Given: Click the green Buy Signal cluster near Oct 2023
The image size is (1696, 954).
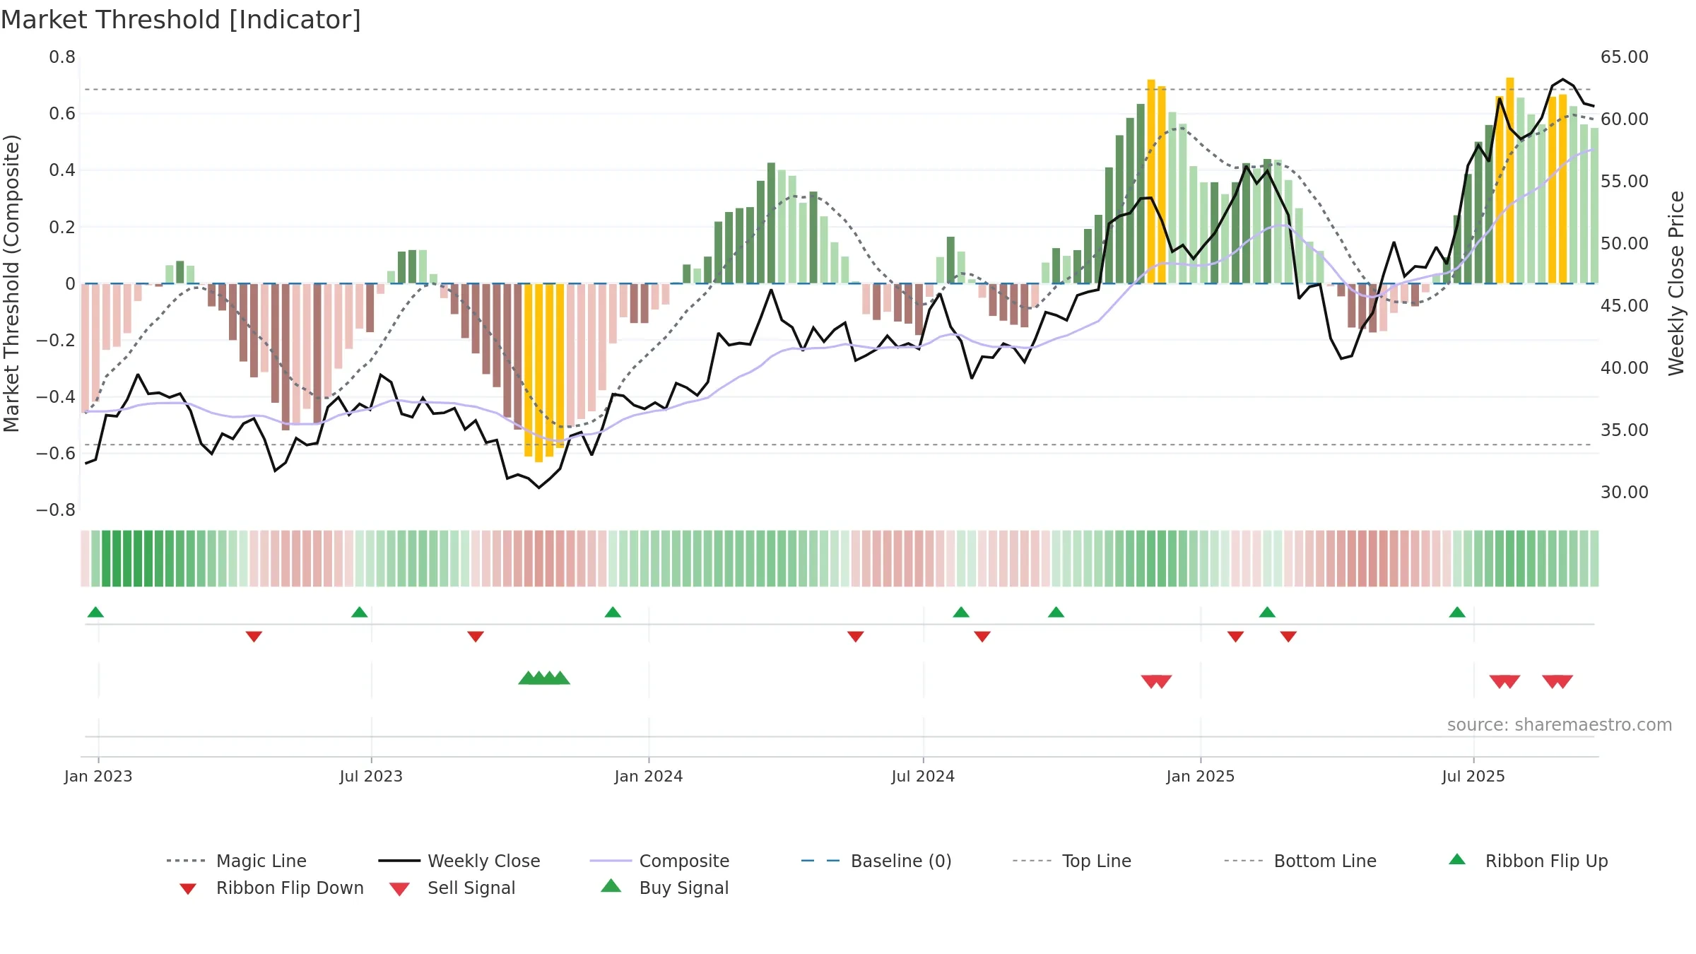Looking at the screenshot, I should pyautogui.click(x=544, y=678).
